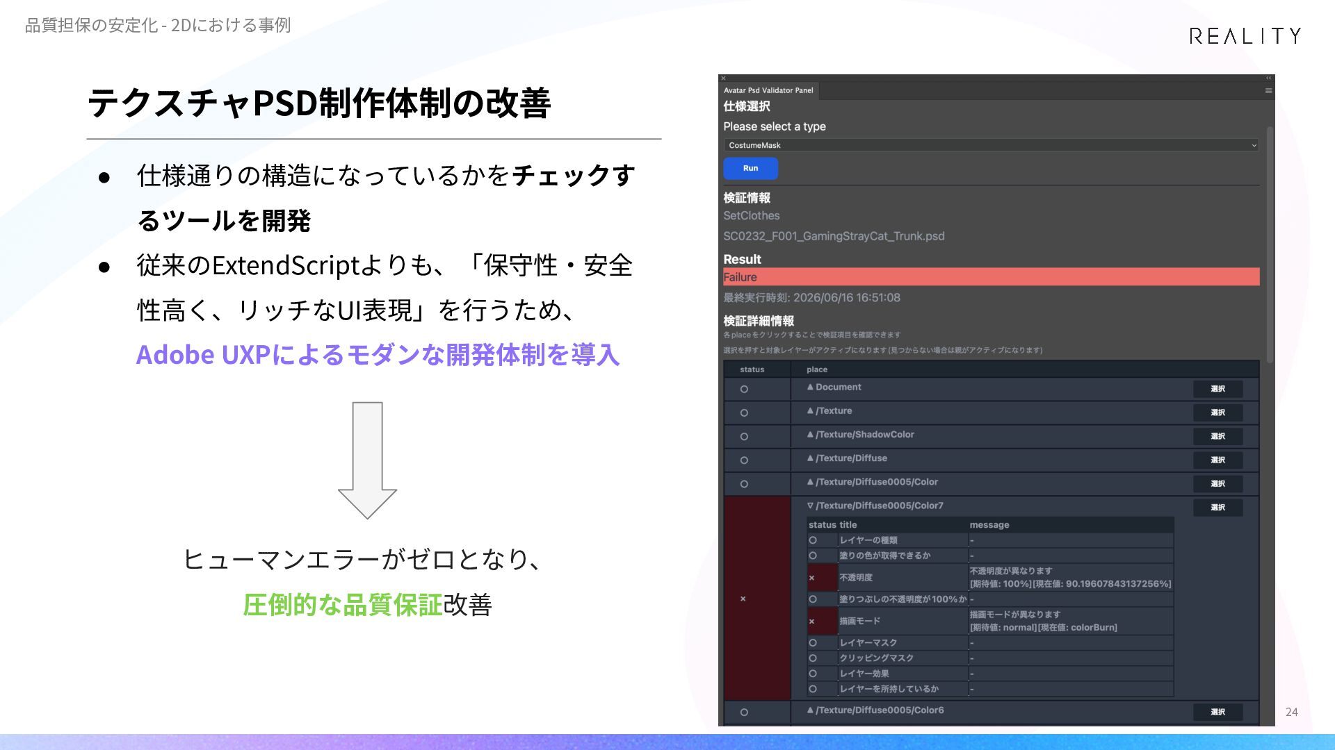Expand the /Texture row triangle
The image size is (1335, 750).
(810, 410)
